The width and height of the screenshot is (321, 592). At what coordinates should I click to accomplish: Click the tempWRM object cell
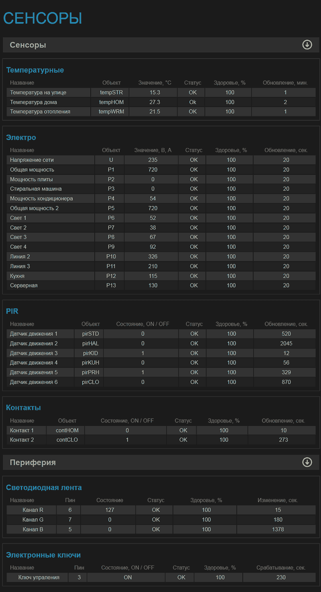point(112,112)
